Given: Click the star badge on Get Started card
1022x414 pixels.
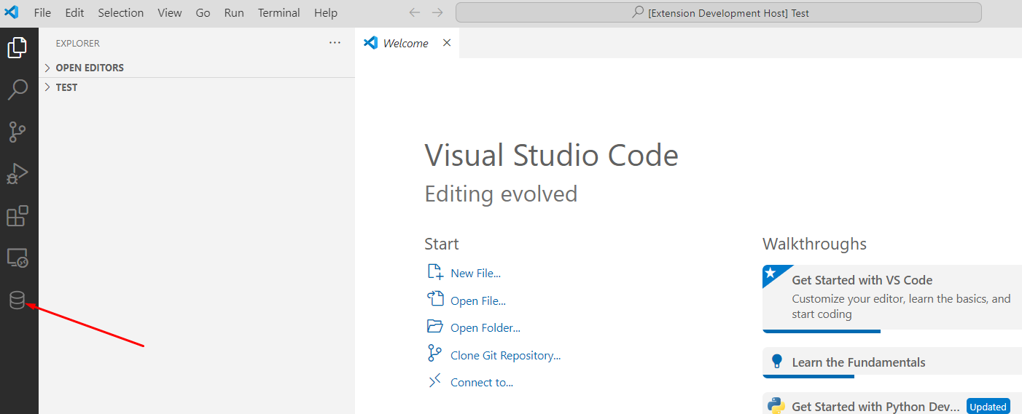Looking at the screenshot, I should click(x=771, y=273).
